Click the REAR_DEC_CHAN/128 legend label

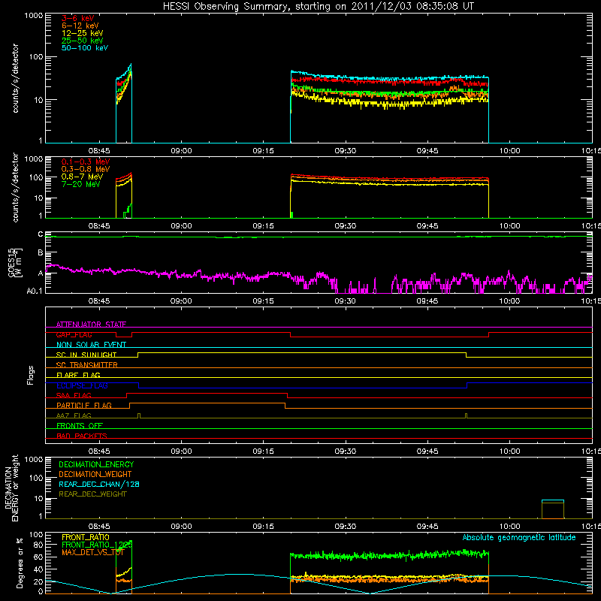99,484
